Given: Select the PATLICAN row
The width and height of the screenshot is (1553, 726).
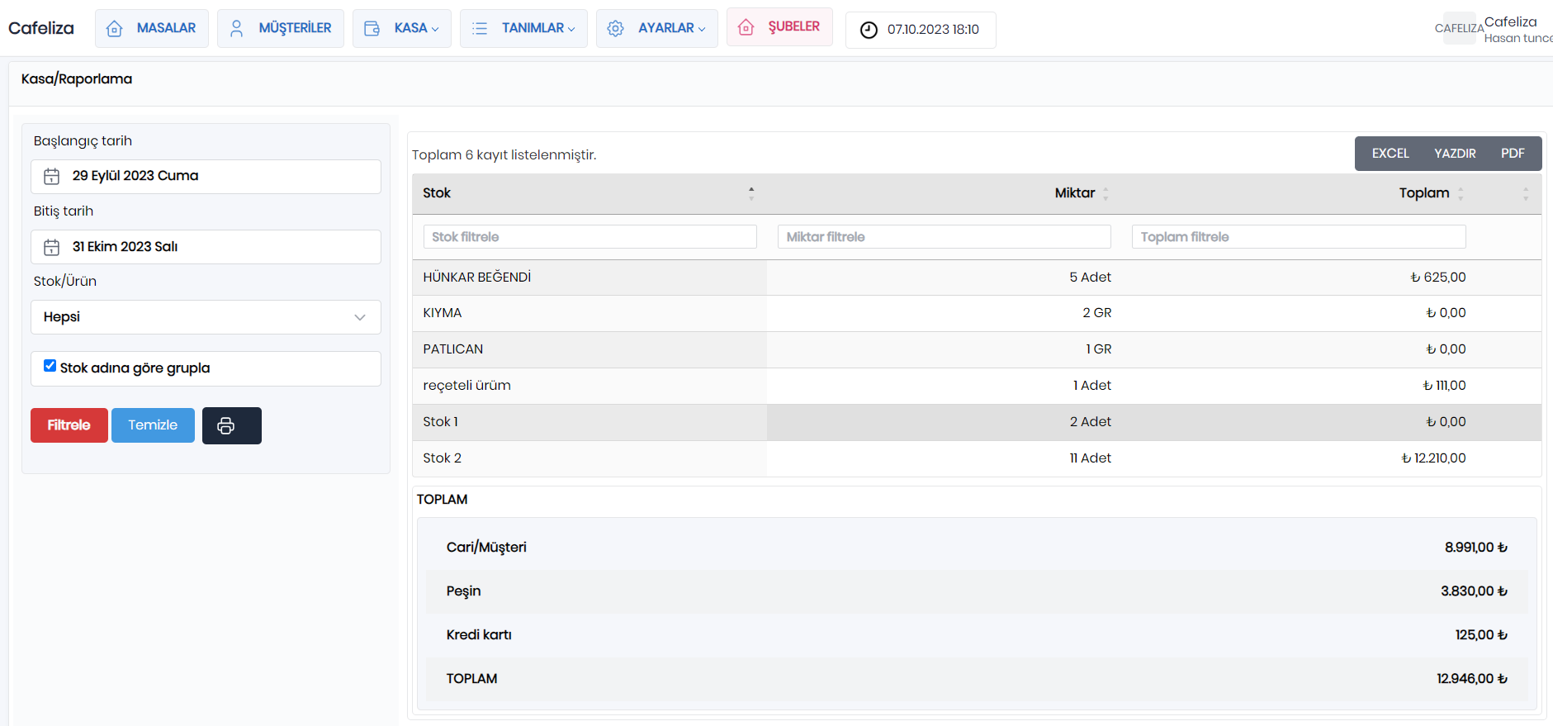Looking at the screenshot, I should [x=977, y=350].
